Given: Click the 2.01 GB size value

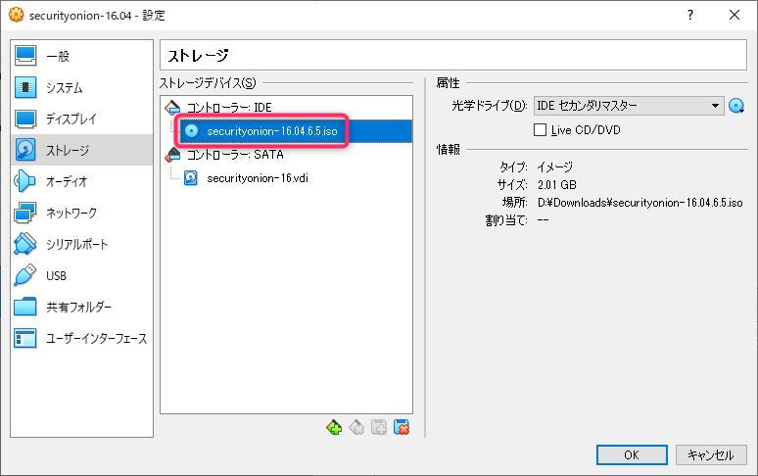Looking at the screenshot, I should pos(557,184).
